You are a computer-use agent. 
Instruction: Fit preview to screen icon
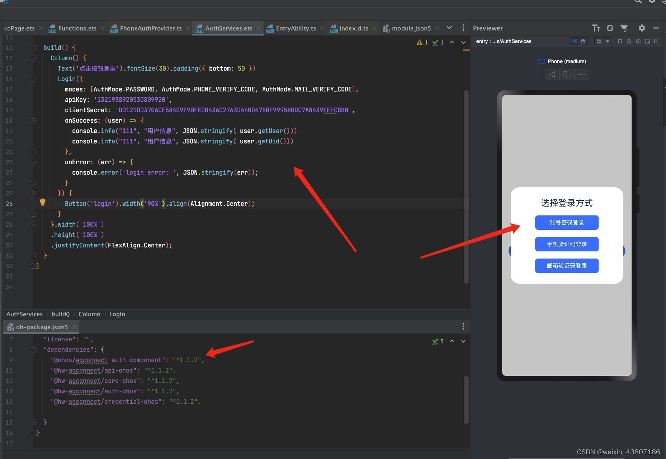[x=647, y=41]
